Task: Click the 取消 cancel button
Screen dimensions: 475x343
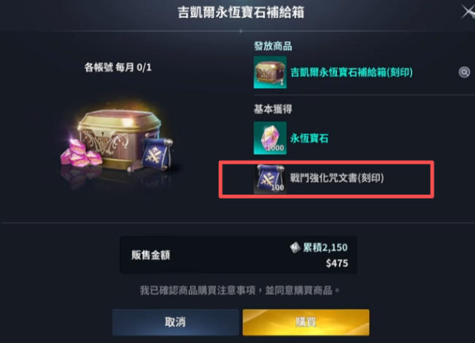Action: pos(175,322)
